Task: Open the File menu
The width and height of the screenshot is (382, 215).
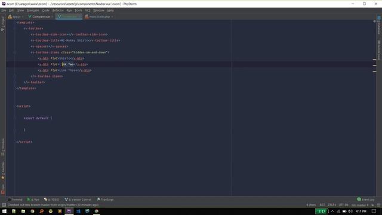Action: click(x=4, y=11)
